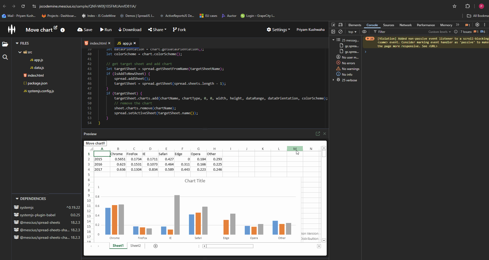Click the edit title pencil icon
The image size is (489, 260).
[x=55, y=27]
